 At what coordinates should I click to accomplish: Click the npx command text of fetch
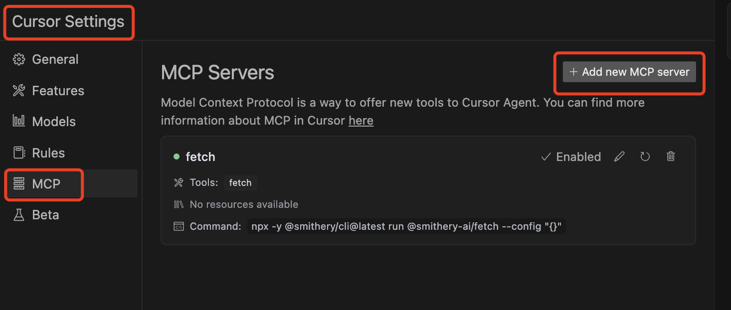[x=406, y=226]
